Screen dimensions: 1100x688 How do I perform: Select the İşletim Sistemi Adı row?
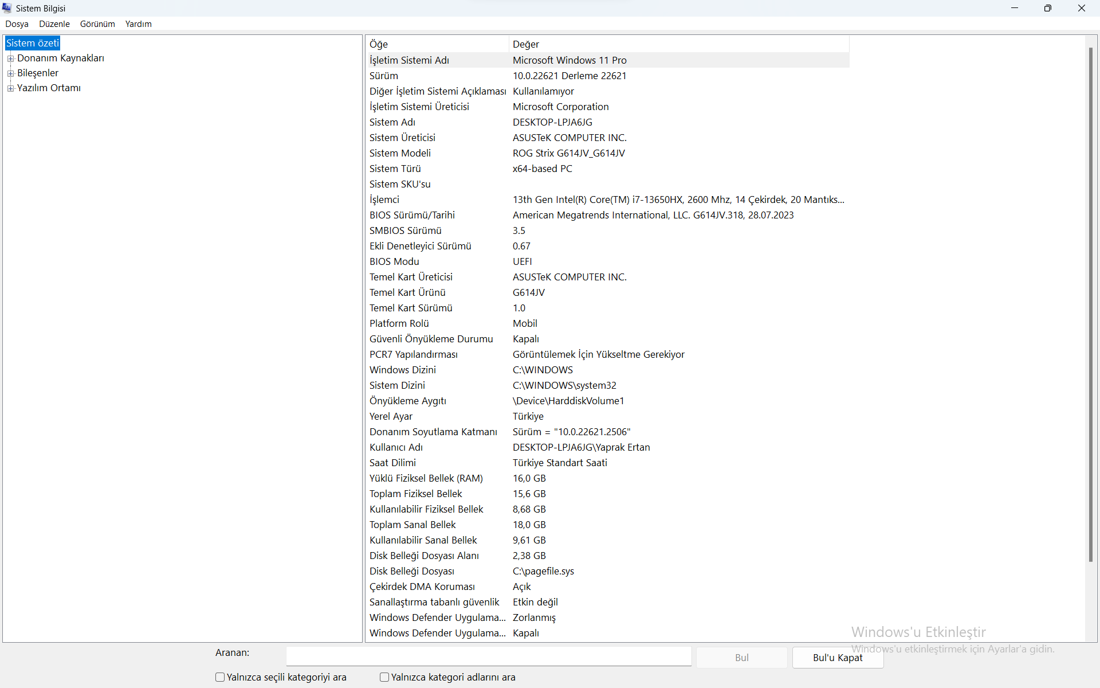pyautogui.click(x=608, y=60)
